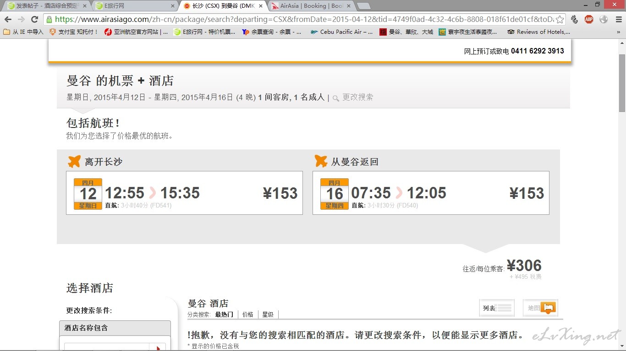Click the 曼谷 酒店 results heading
The height and width of the screenshot is (351, 626).
208,303
